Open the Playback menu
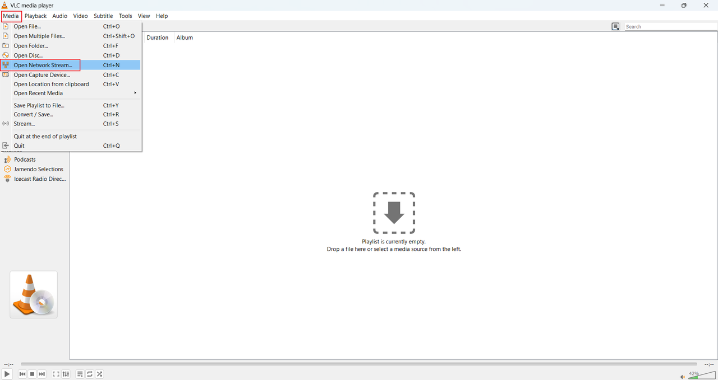Image resolution: width=718 pixels, height=380 pixels. tap(35, 16)
